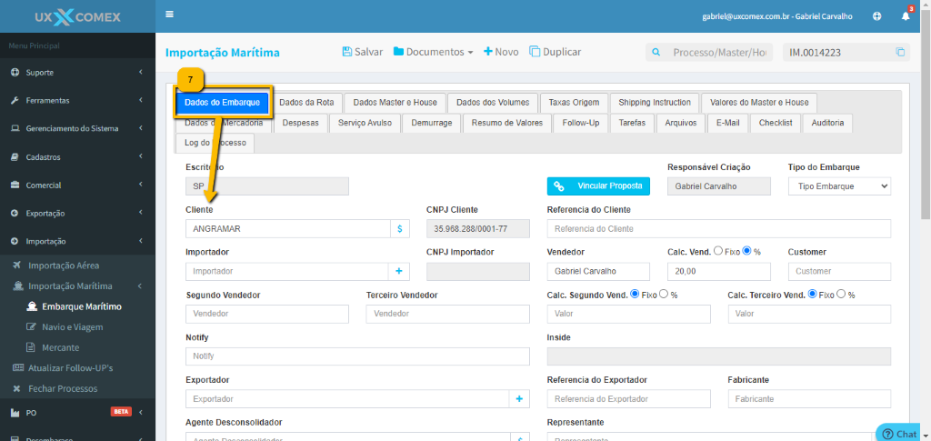Click the dollar icon next to Cliente

[400, 228]
